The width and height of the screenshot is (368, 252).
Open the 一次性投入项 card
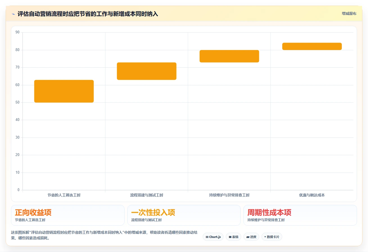pos(184,215)
